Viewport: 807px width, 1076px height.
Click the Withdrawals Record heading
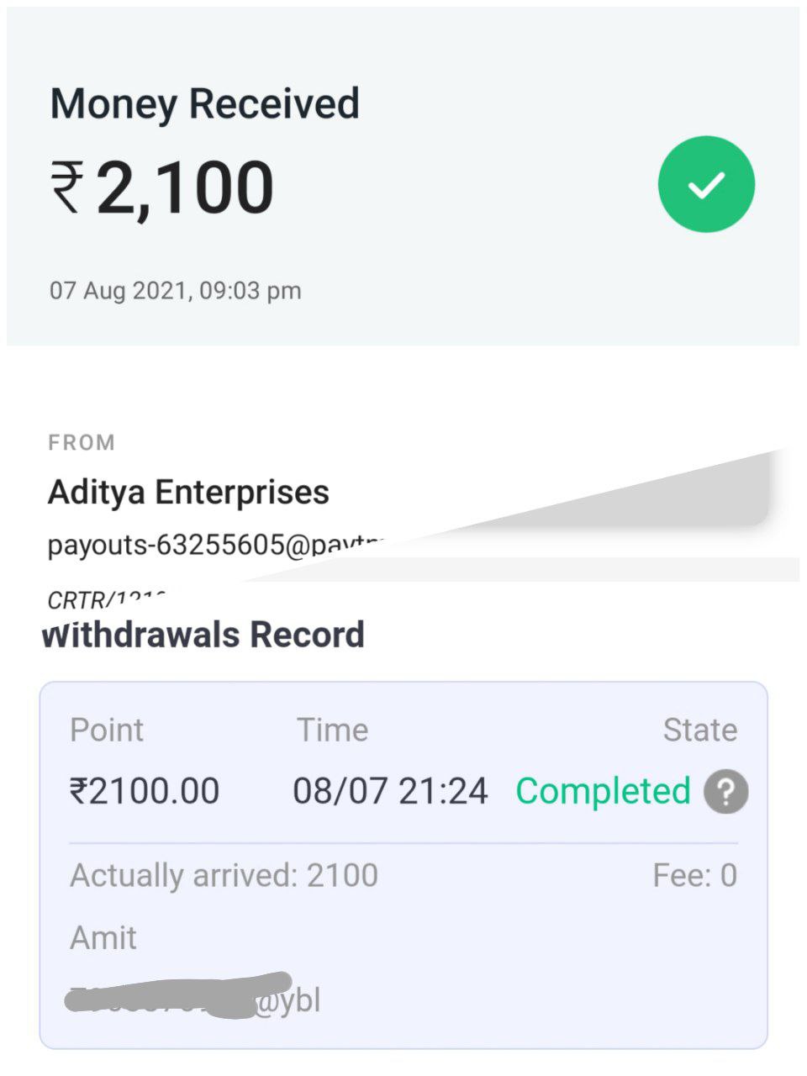(203, 635)
